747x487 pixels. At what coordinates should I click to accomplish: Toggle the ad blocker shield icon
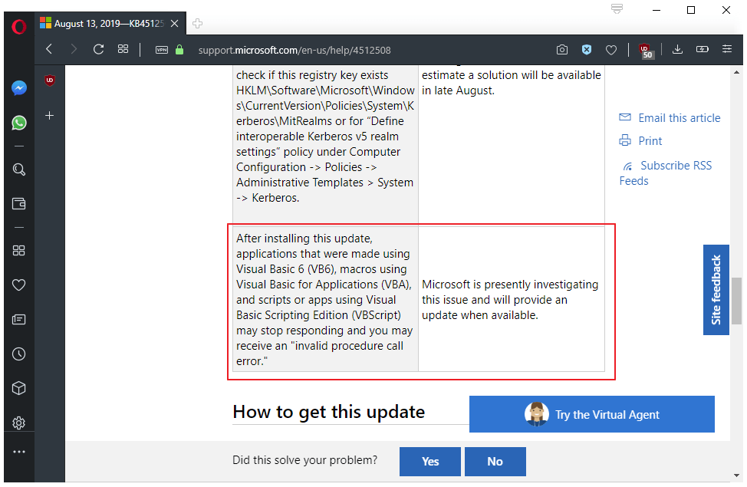point(587,49)
